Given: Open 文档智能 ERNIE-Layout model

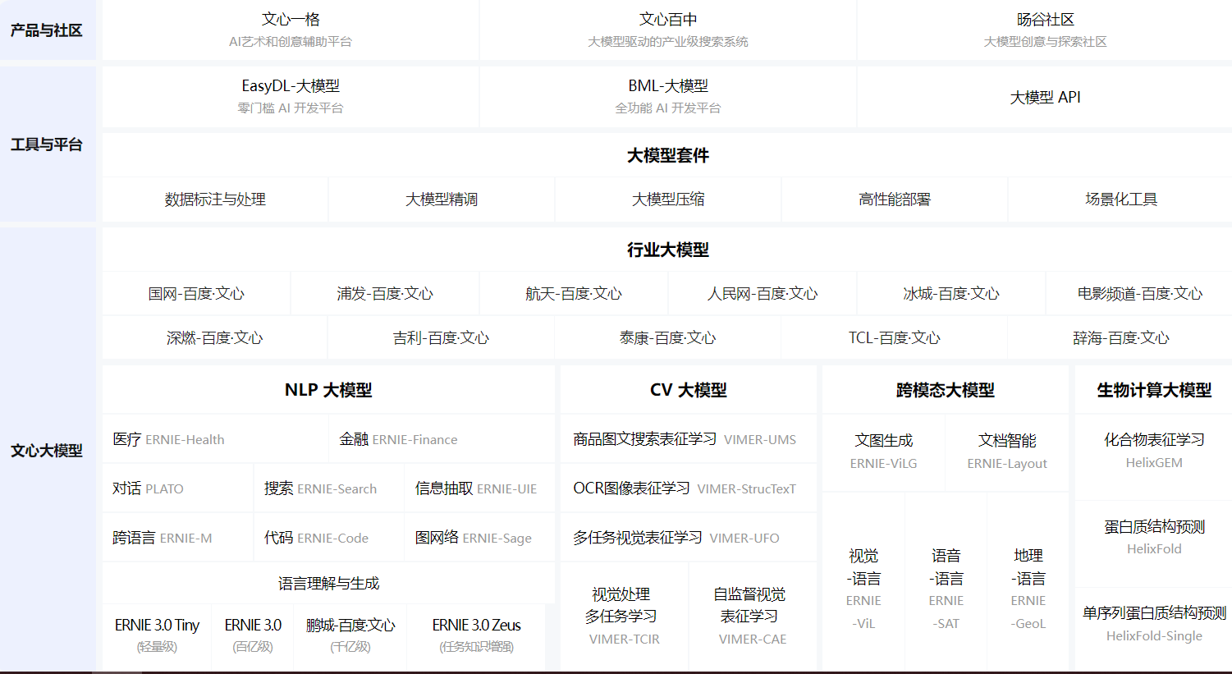Looking at the screenshot, I should [1007, 452].
